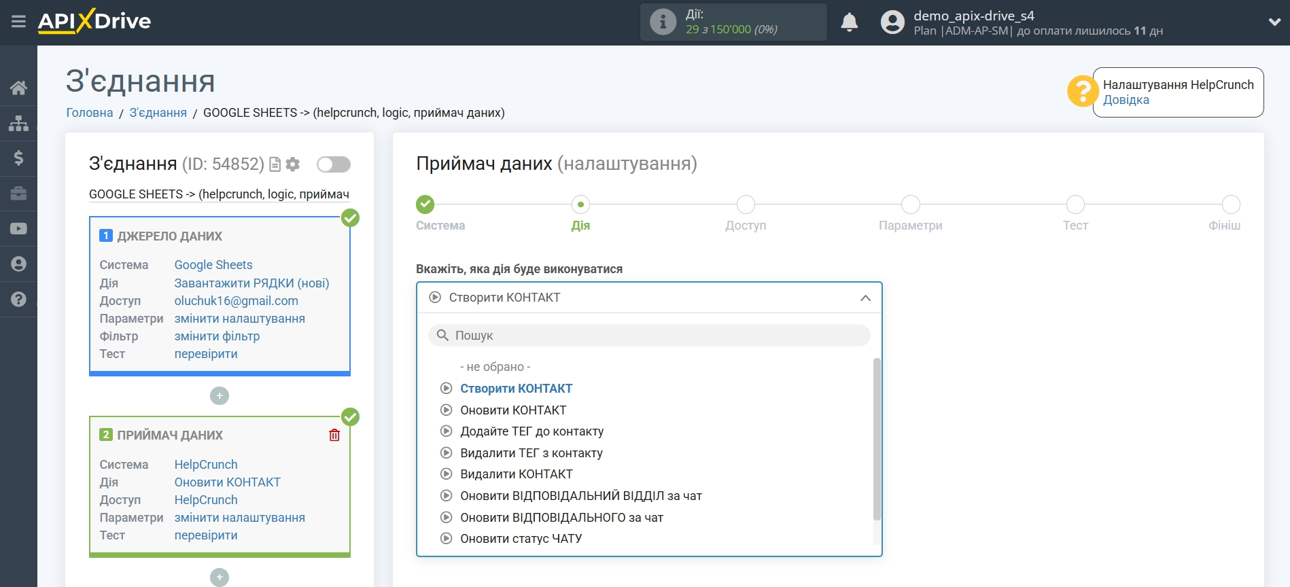1290x587 pixels.
Task: Open the 'Головна' breadcrumb link
Action: click(90, 113)
